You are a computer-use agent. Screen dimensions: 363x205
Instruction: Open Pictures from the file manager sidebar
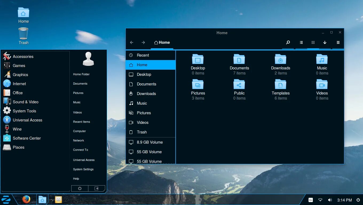coord(151,113)
